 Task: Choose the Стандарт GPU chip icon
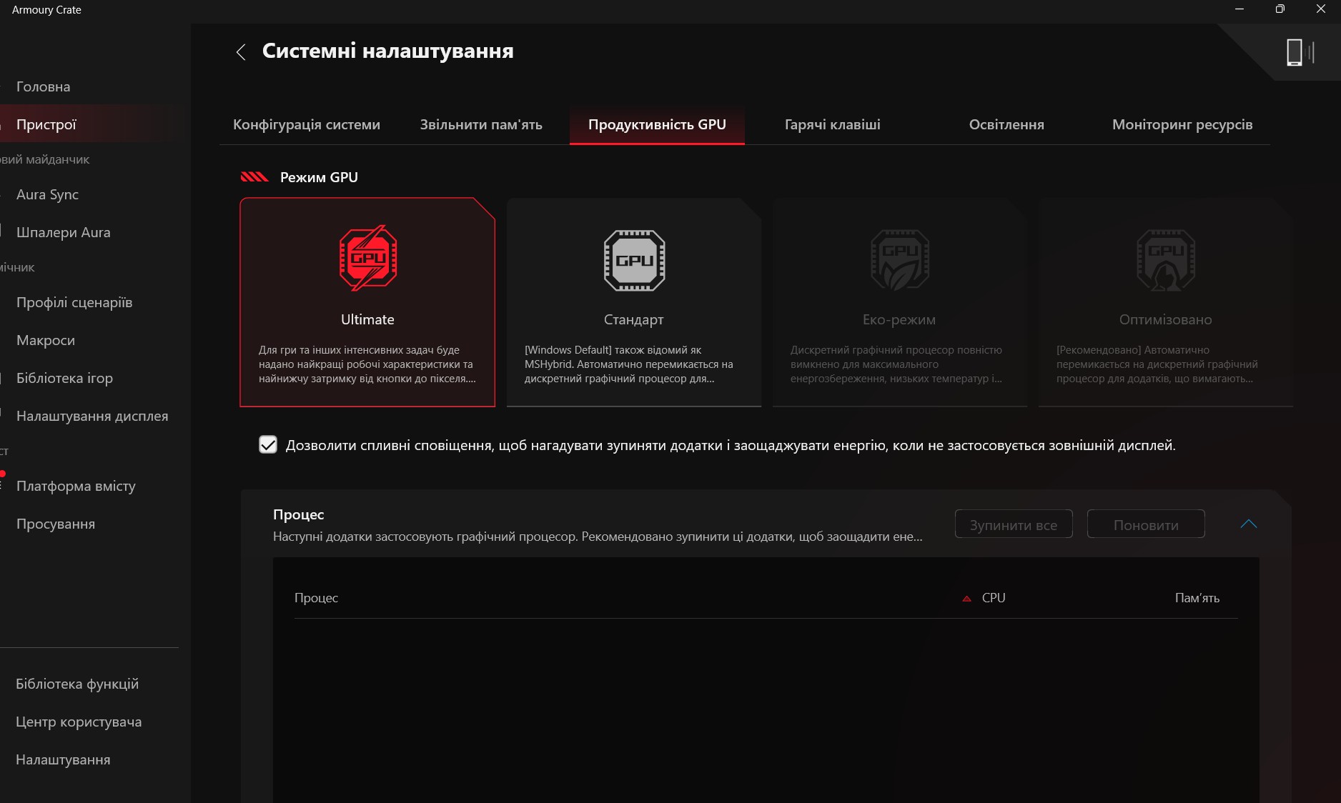(x=634, y=260)
